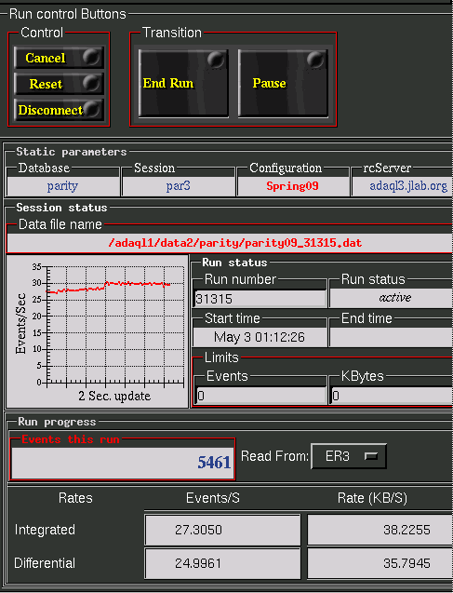
Task: Click the Events limit input field
Action: click(x=260, y=396)
